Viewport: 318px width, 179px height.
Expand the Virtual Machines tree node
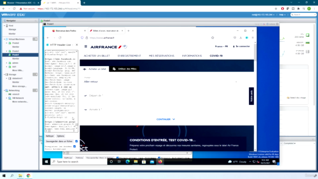(x=4, y=39)
